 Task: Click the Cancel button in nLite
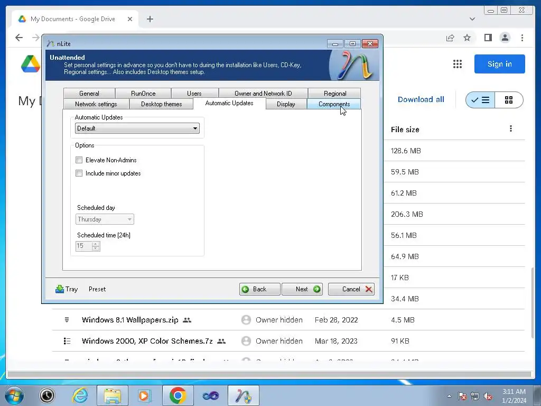[x=351, y=289]
